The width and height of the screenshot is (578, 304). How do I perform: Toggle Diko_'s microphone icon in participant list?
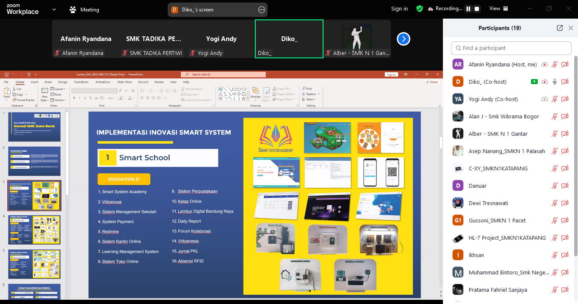coord(555,82)
